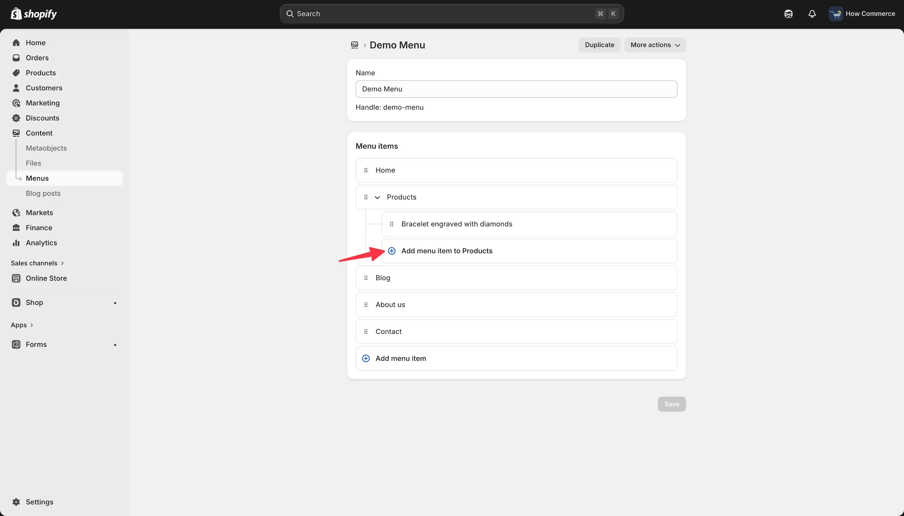
Task: Click the Duplicate button
Action: [x=599, y=45]
